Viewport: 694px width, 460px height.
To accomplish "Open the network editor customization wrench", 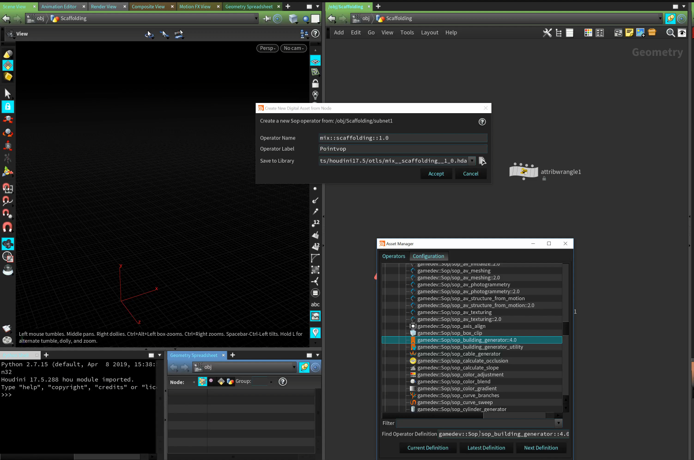I will (548, 32).
